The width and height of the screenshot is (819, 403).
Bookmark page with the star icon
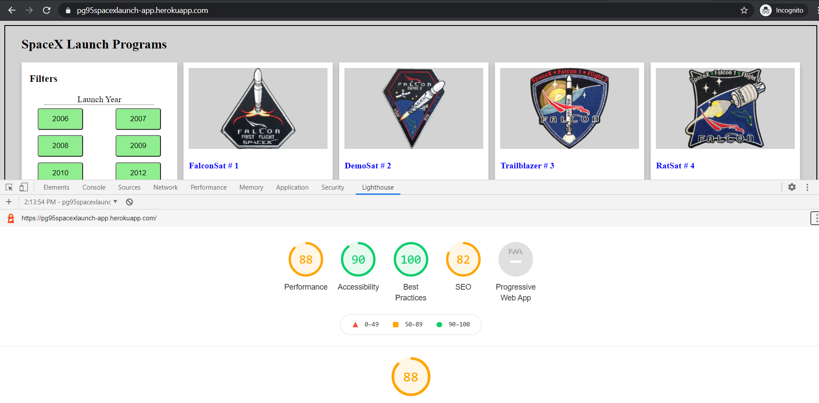(x=744, y=10)
